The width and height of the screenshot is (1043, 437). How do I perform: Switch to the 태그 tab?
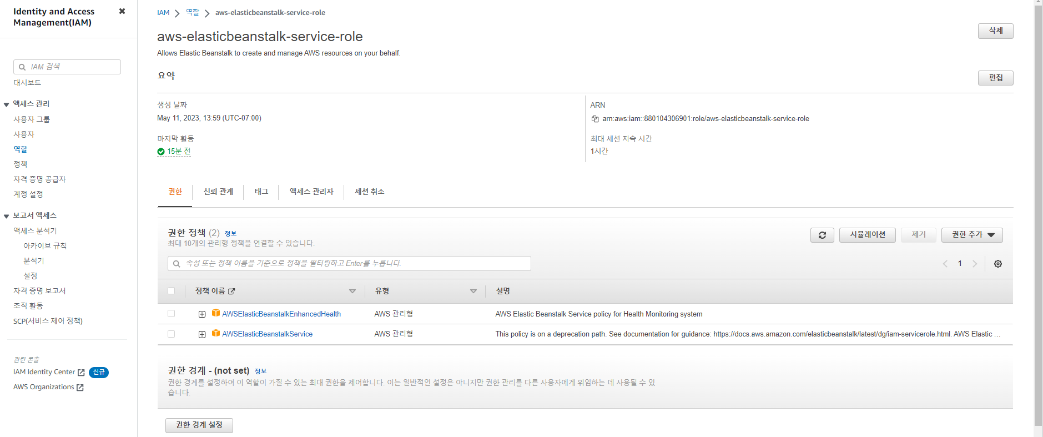[x=261, y=192]
